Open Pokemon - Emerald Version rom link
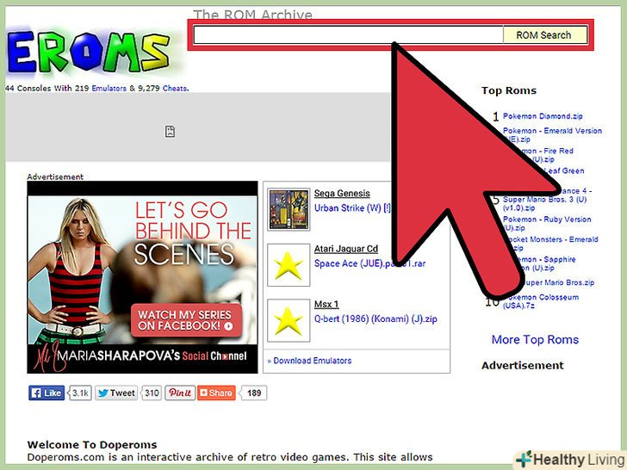 [x=552, y=135]
